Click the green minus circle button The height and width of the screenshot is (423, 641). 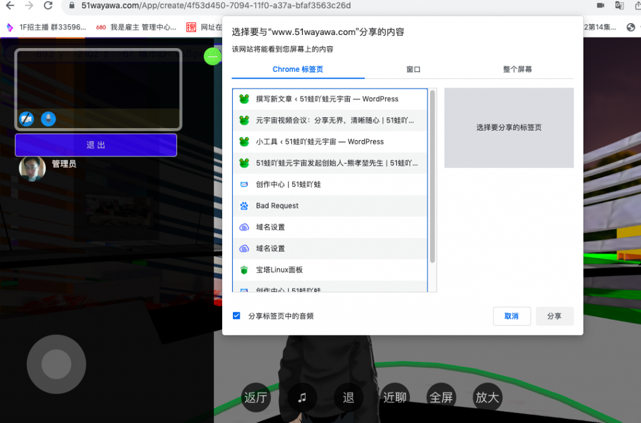pos(213,56)
